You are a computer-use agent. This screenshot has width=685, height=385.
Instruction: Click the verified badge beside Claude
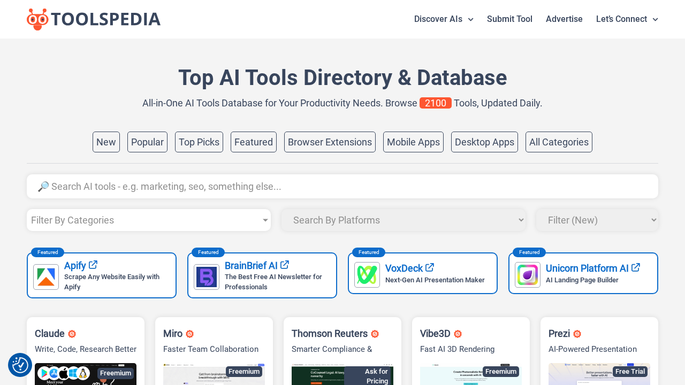(x=72, y=334)
